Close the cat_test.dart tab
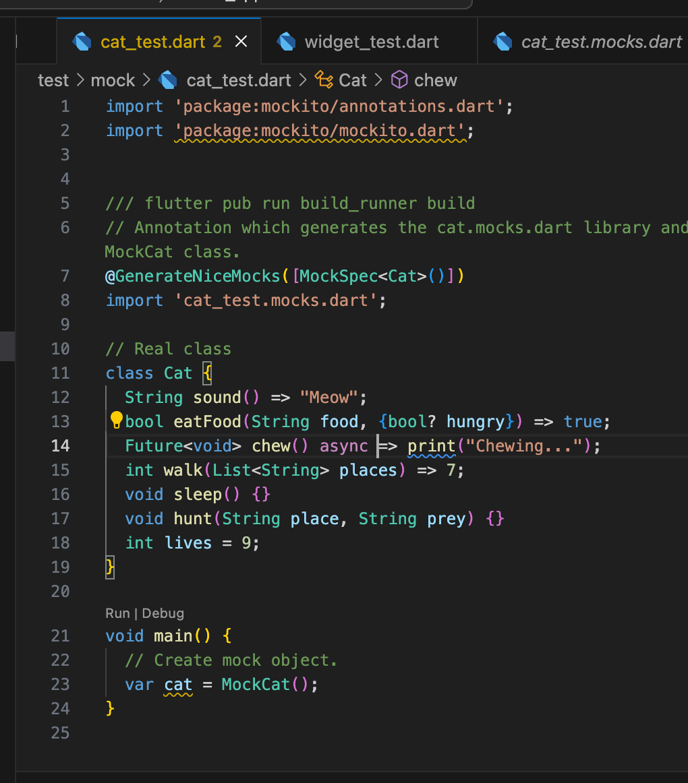The height and width of the screenshot is (783, 688). coord(241,42)
